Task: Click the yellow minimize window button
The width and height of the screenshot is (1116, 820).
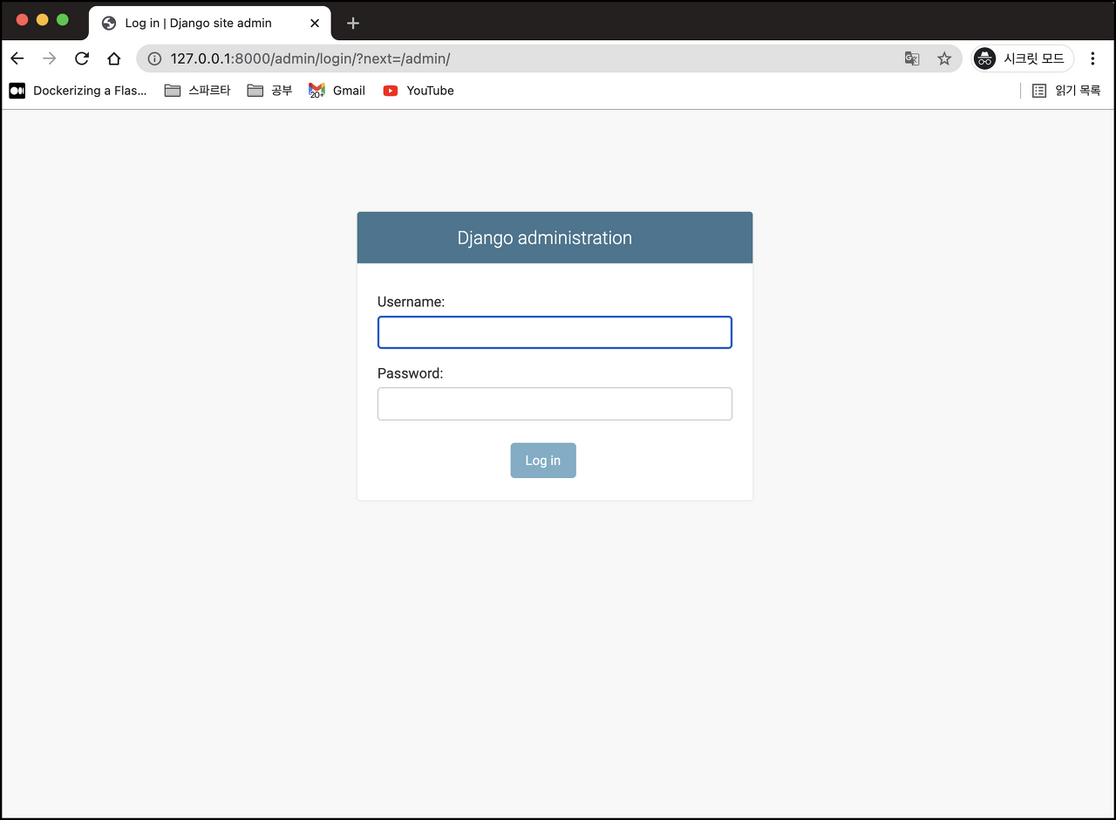Action: click(x=42, y=20)
